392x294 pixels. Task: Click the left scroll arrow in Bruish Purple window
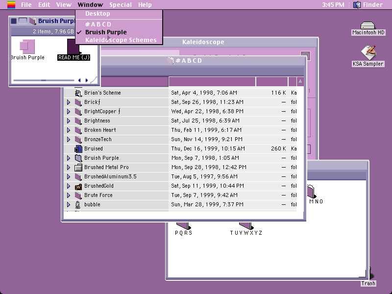79,80
